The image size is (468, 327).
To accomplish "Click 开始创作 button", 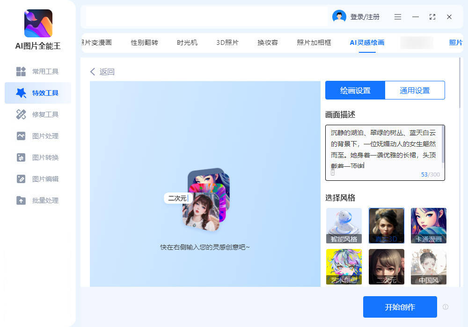I will [x=400, y=307].
